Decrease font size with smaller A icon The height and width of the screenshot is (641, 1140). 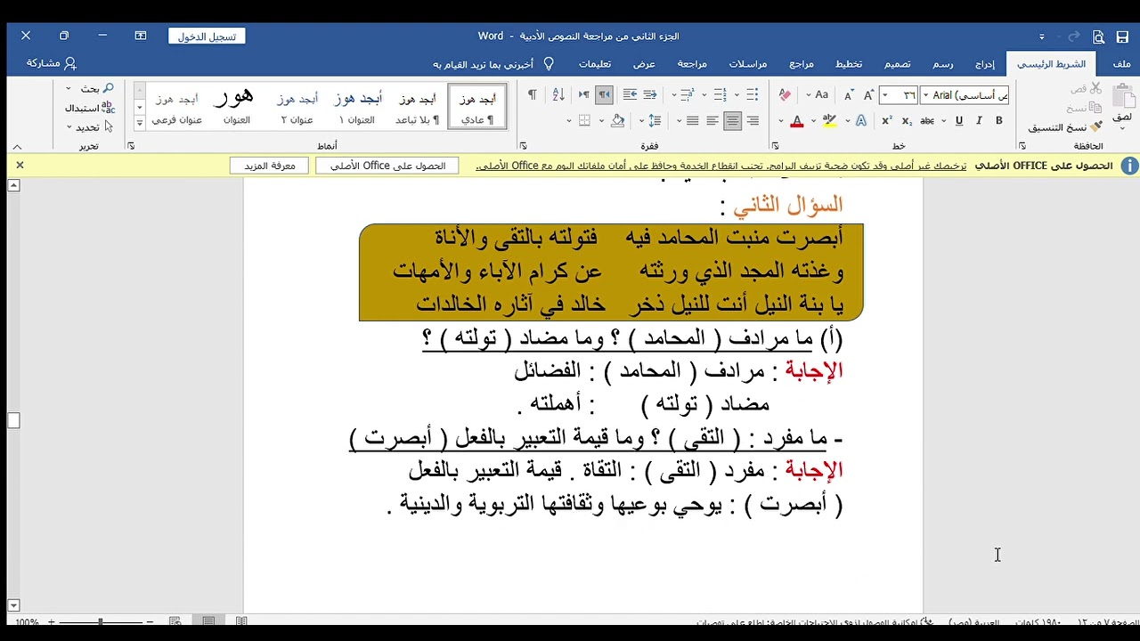[849, 94]
